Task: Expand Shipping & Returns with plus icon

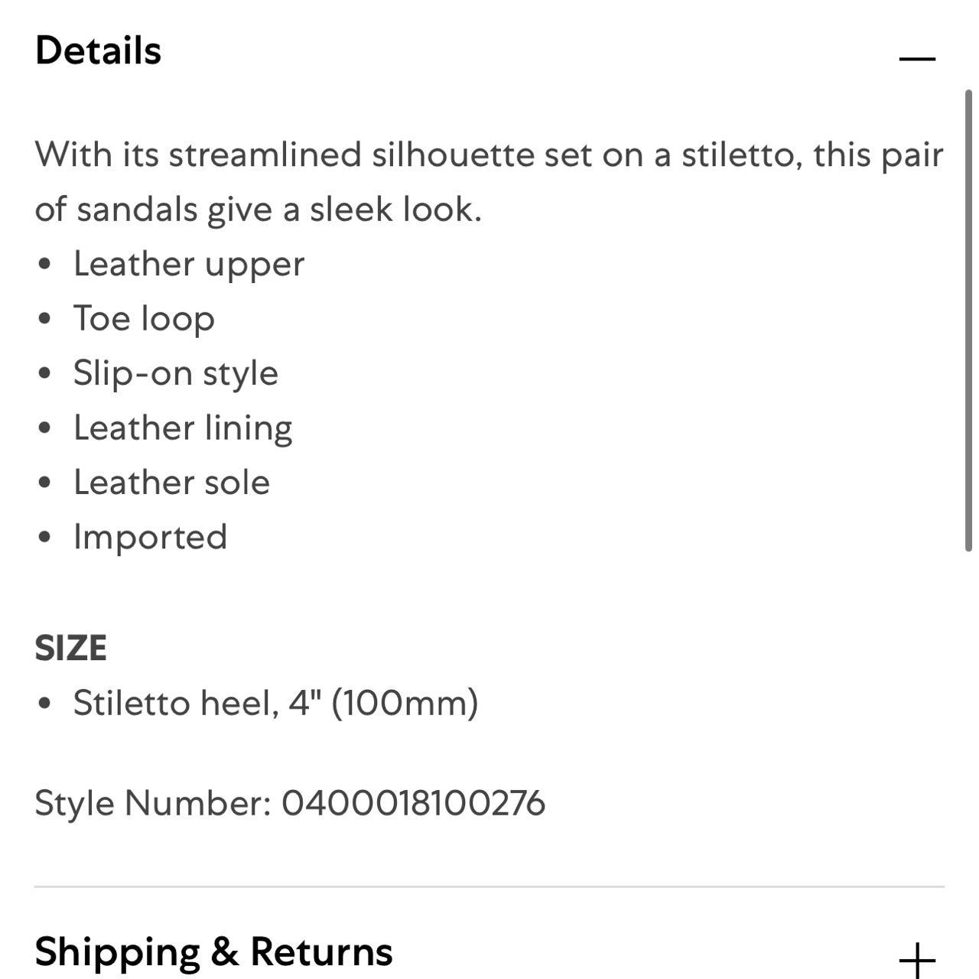Action: (x=917, y=960)
